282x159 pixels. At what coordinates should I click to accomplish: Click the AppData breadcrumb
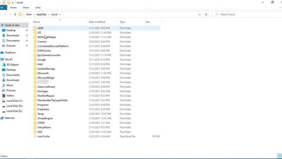coord(41,15)
